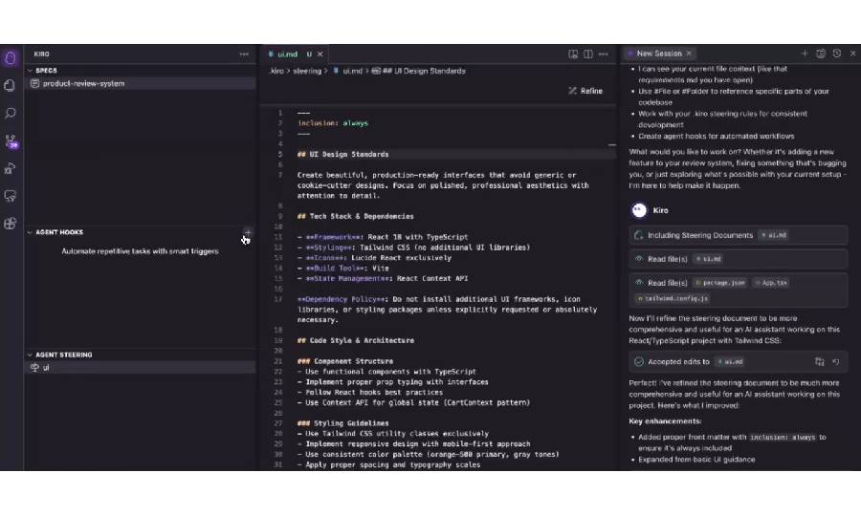
Task: Open ui.md chip in Accepted edits row
Action: 730,362
